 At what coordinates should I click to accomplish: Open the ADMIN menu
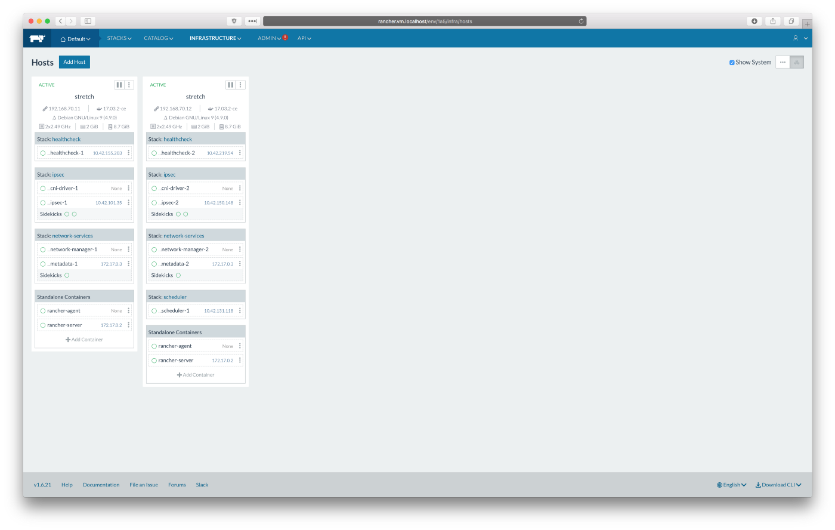(269, 38)
